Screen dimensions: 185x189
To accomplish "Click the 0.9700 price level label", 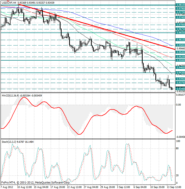I will (x=180, y=25).
